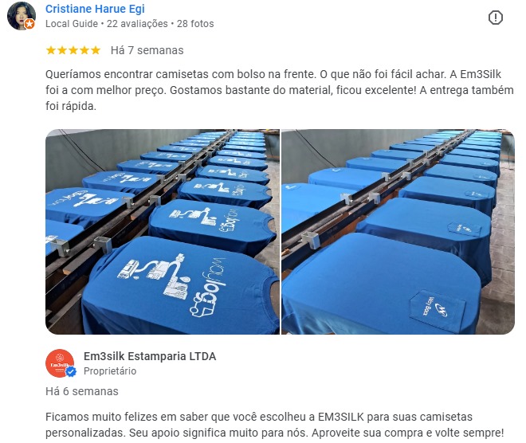This screenshot has height=443, width=526.
Task: Click the blue verified checkmark badge
Action: pyautogui.click(x=70, y=371)
